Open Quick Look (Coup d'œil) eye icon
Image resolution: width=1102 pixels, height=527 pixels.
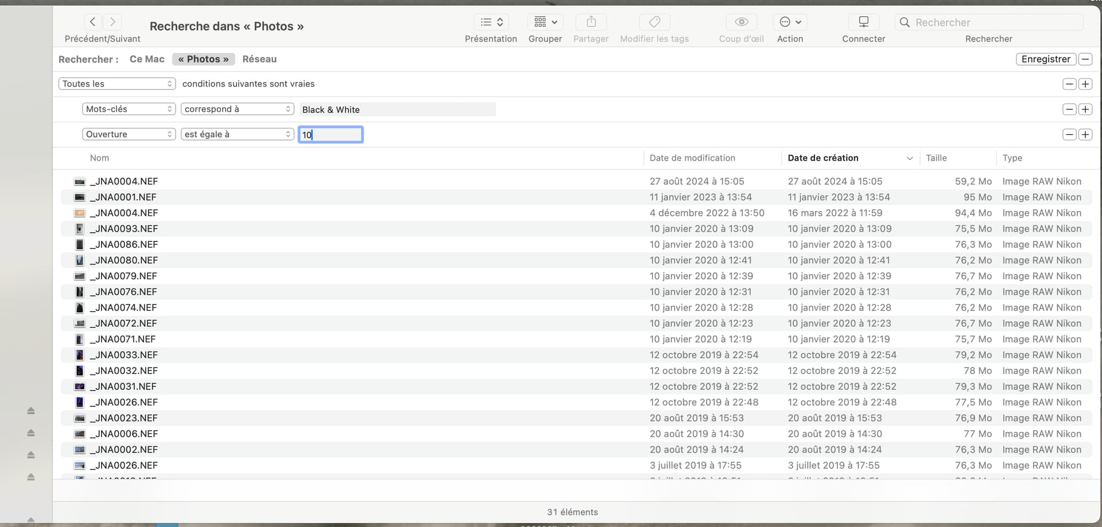(x=741, y=22)
